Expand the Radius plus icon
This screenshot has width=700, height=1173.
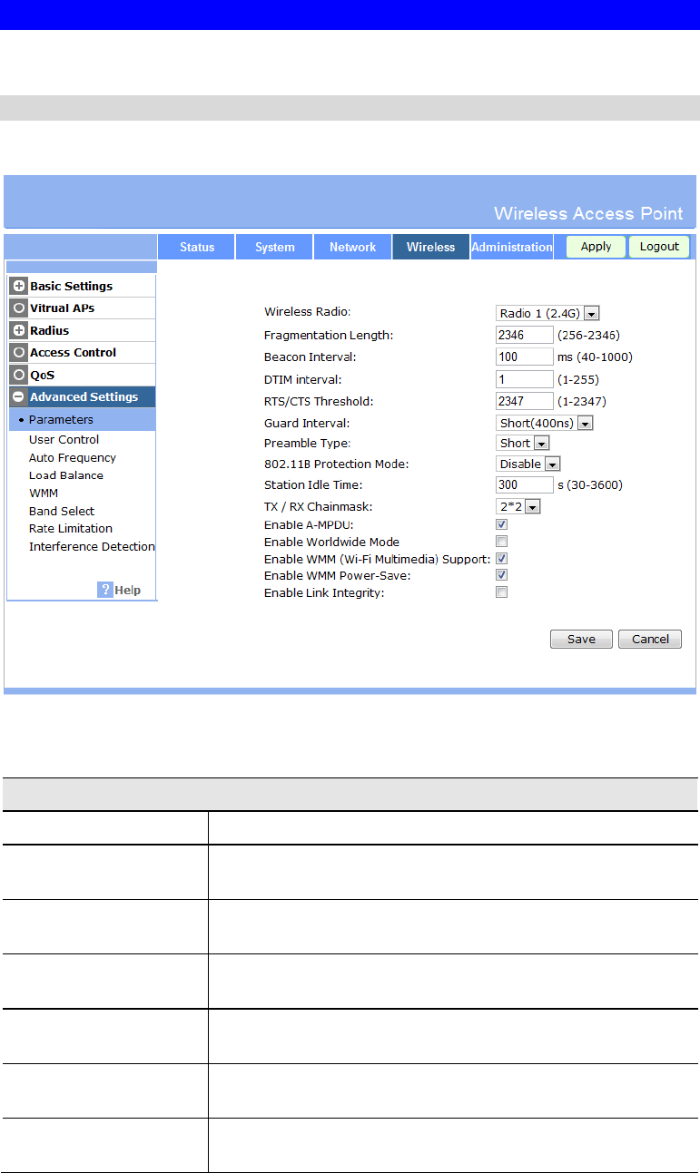coord(19,330)
